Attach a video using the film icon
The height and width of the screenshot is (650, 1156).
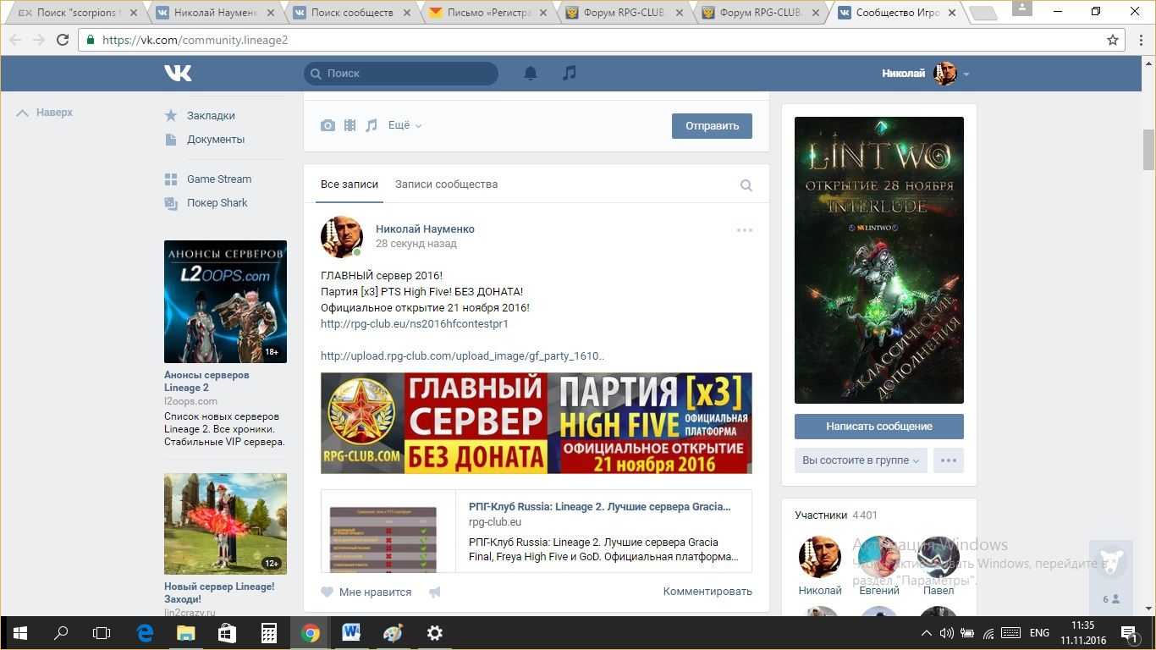[x=350, y=125]
